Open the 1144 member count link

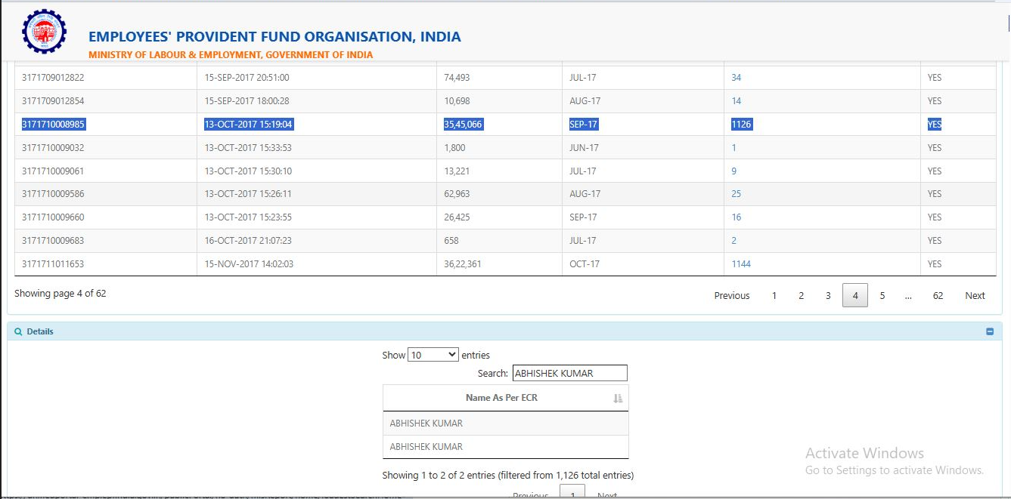coord(741,264)
